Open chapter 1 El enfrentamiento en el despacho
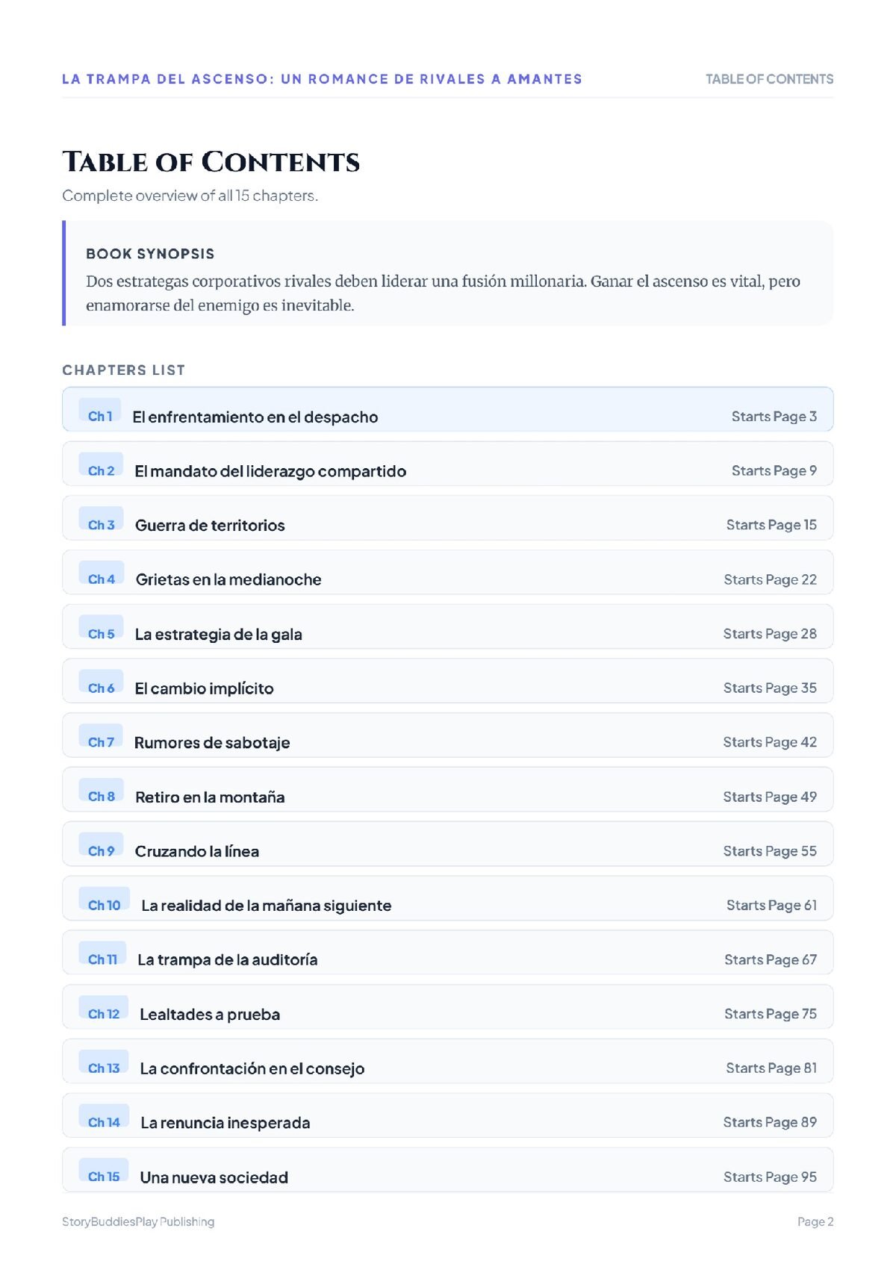896x1267 pixels. click(447, 409)
